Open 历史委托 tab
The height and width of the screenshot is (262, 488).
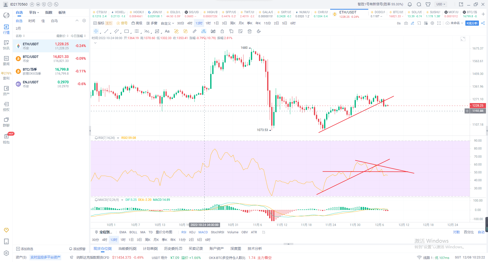[x=173, y=249]
